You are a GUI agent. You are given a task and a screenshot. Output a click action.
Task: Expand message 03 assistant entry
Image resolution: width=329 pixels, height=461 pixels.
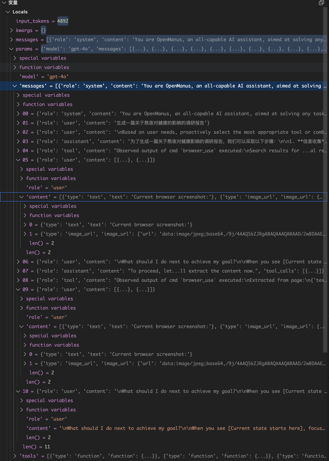18,142
